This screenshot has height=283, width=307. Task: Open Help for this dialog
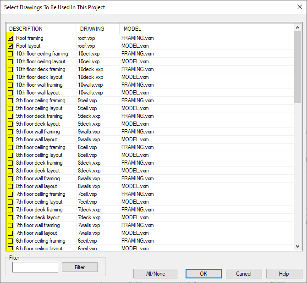coord(284,274)
